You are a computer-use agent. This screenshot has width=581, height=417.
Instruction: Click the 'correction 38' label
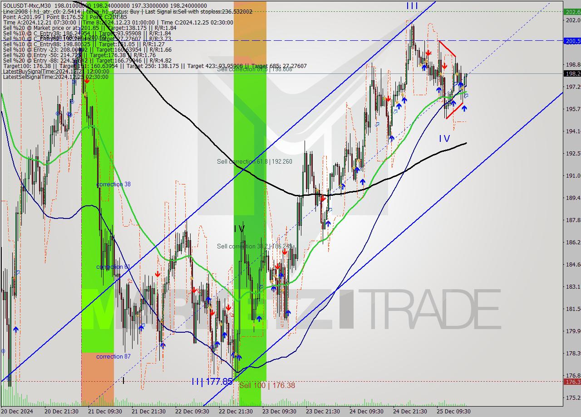tap(113, 184)
